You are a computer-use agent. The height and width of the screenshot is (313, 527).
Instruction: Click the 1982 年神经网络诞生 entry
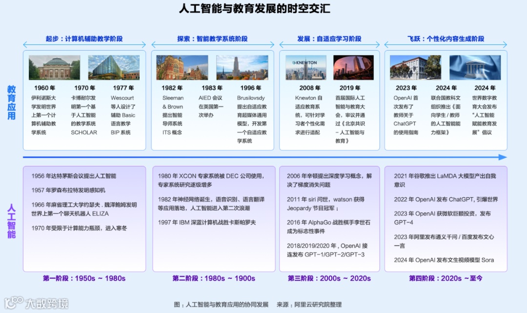click(x=211, y=203)
